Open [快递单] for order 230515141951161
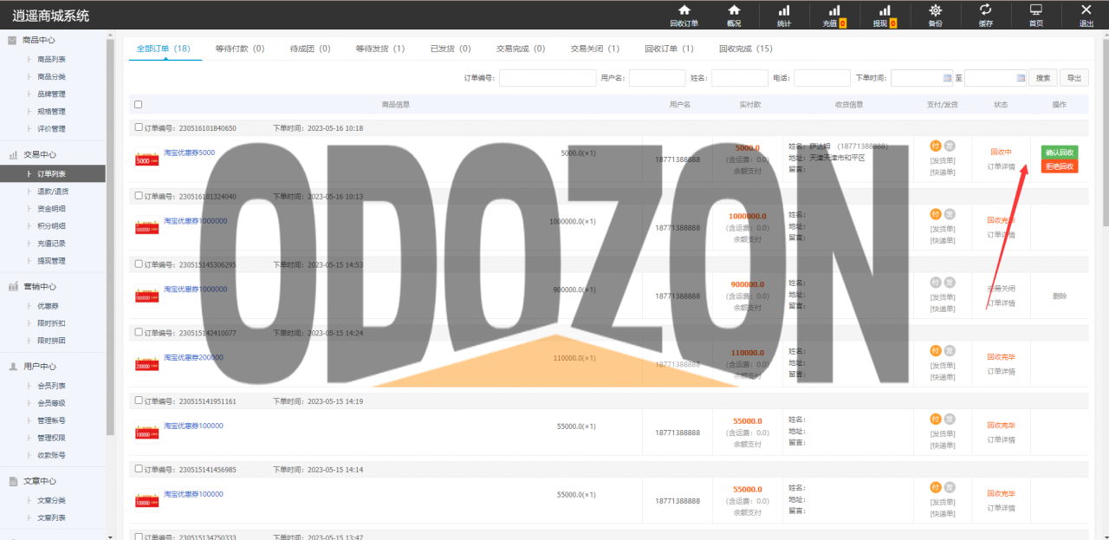The height and width of the screenshot is (540, 1109). pyautogui.click(x=943, y=445)
